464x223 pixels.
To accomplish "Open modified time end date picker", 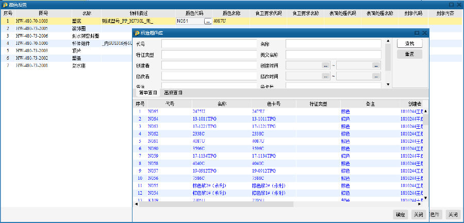I will coord(376,76).
